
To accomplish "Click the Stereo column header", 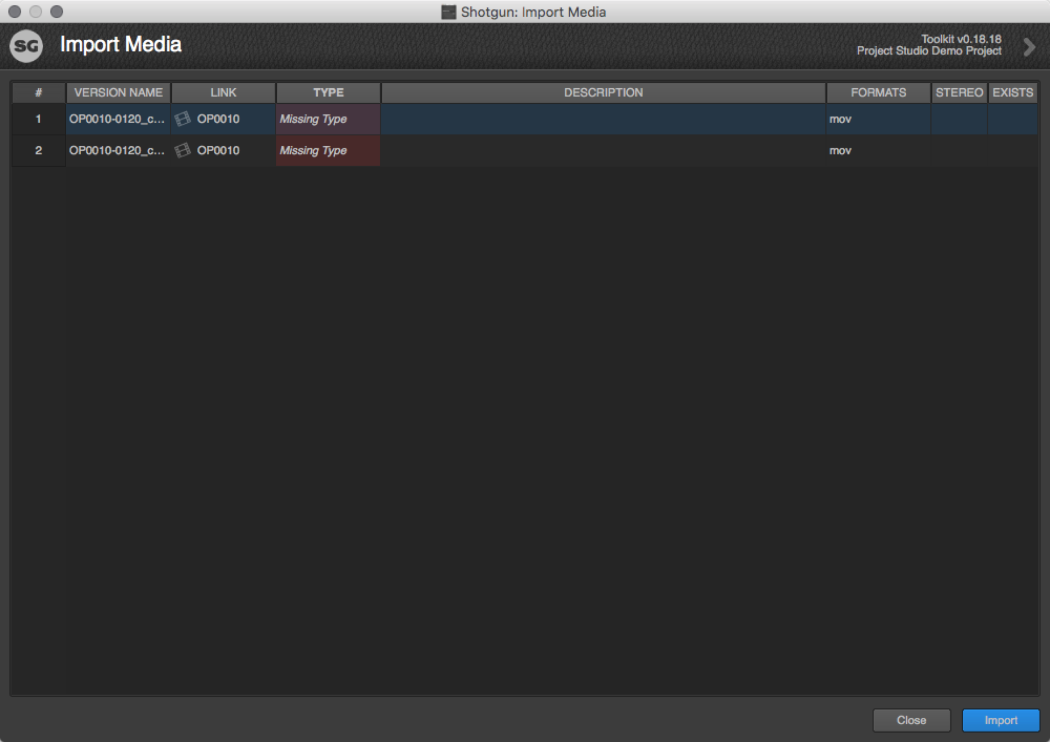I will click(959, 93).
